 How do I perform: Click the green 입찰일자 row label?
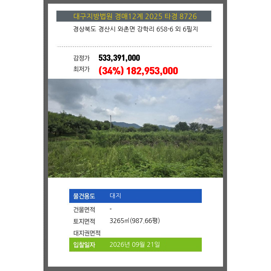[x=84, y=245]
